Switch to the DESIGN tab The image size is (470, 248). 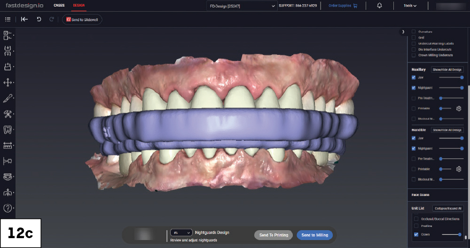point(79,5)
